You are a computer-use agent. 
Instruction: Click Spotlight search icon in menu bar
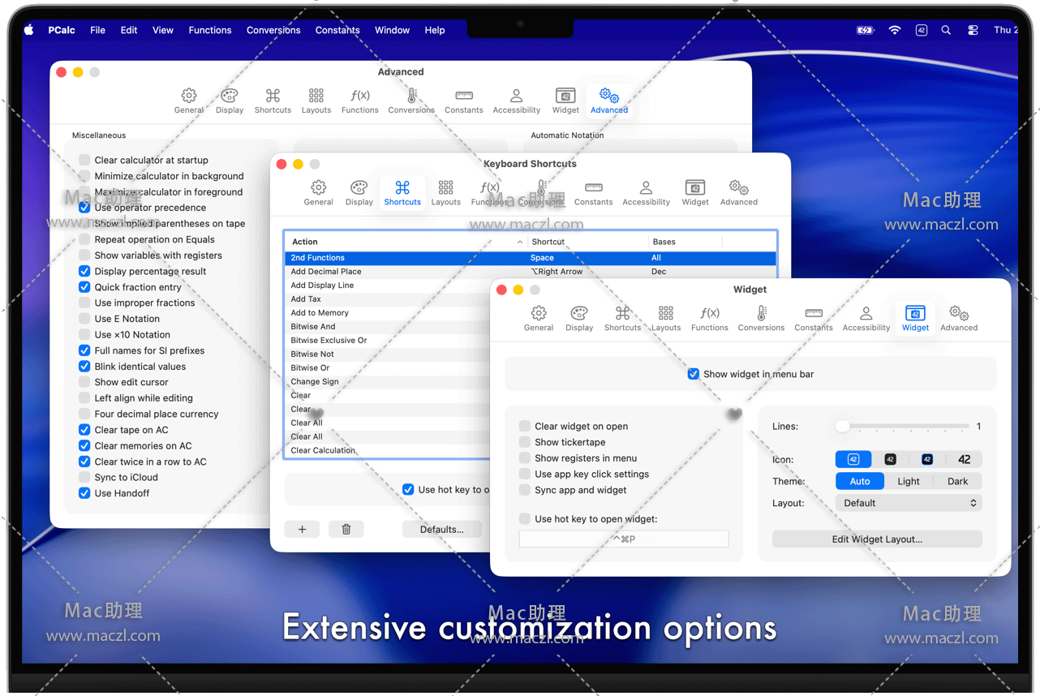point(946,30)
